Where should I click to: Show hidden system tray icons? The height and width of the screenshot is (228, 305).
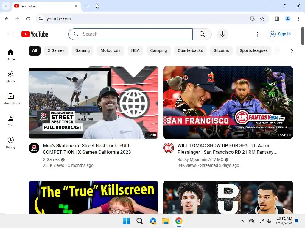pos(242,221)
